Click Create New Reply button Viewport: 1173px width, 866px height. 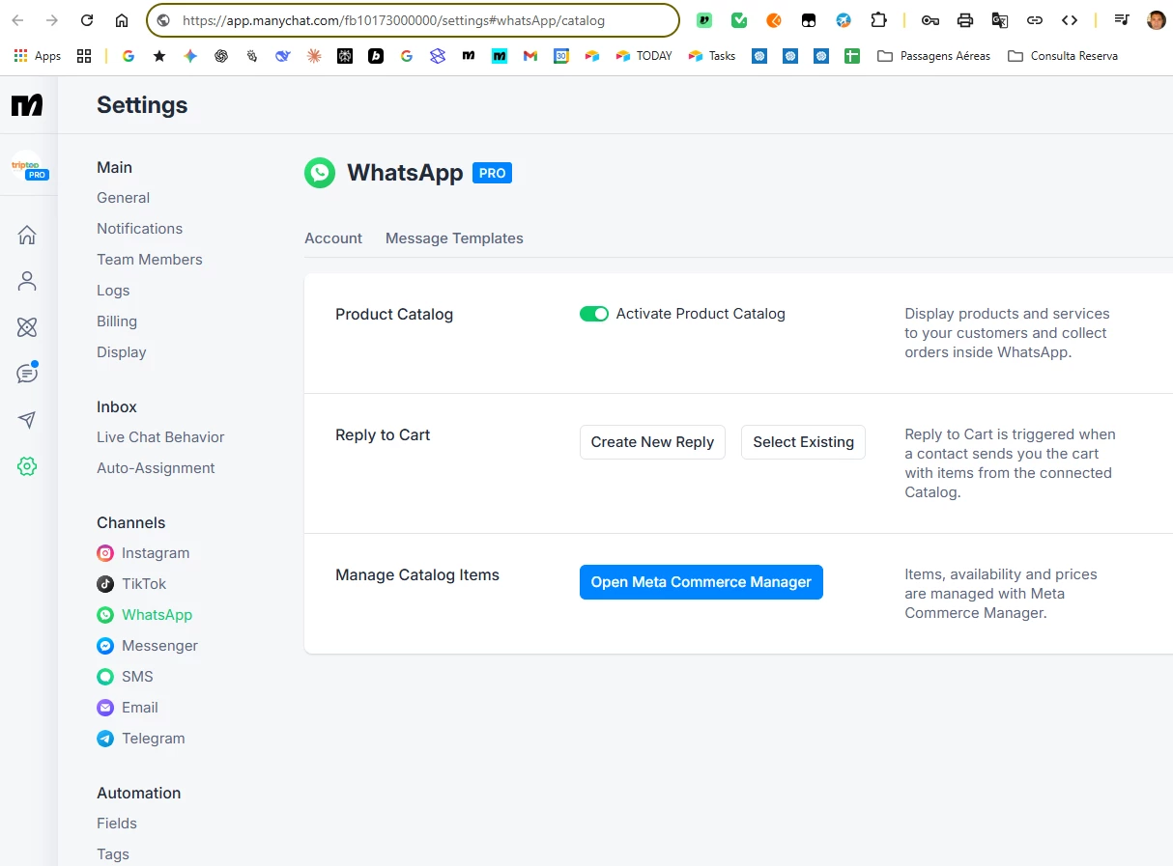tap(652, 442)
